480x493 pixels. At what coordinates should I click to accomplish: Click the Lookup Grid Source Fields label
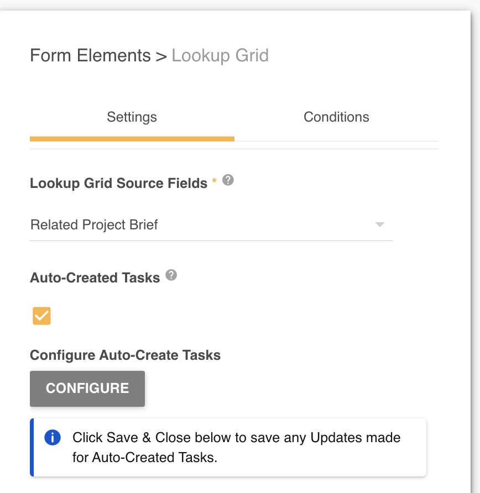[118, 183]
